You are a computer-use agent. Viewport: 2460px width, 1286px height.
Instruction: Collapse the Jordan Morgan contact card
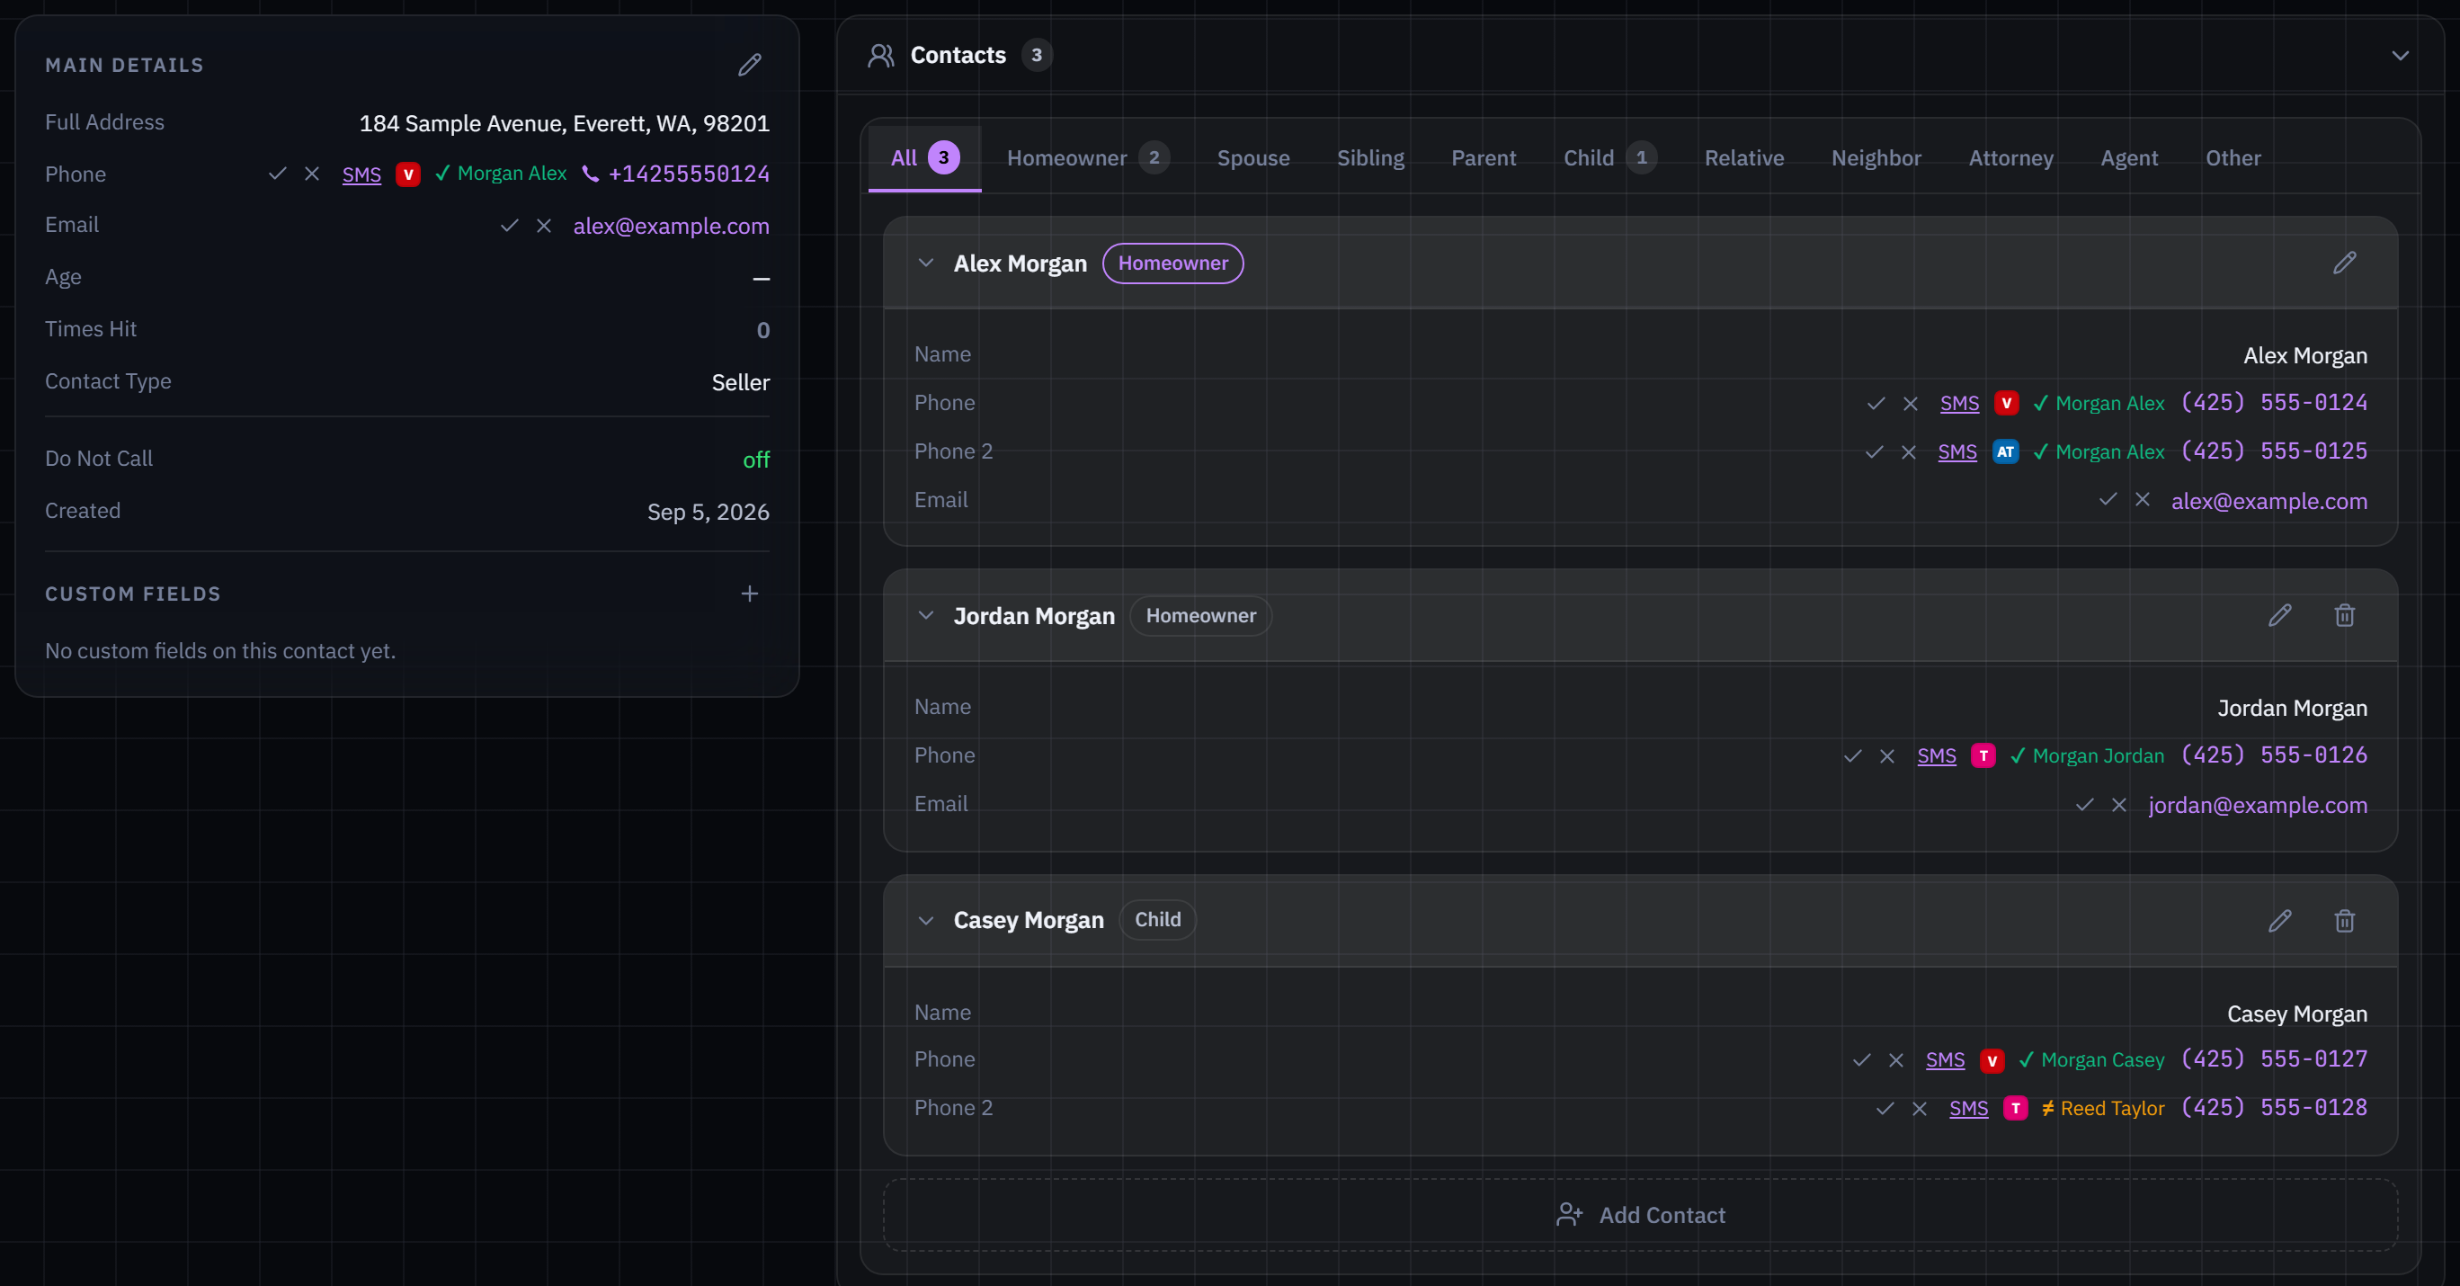tap(925, 615)
